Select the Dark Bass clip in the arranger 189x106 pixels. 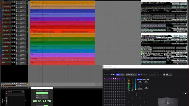pyautogui.click(x=63, y=31)
